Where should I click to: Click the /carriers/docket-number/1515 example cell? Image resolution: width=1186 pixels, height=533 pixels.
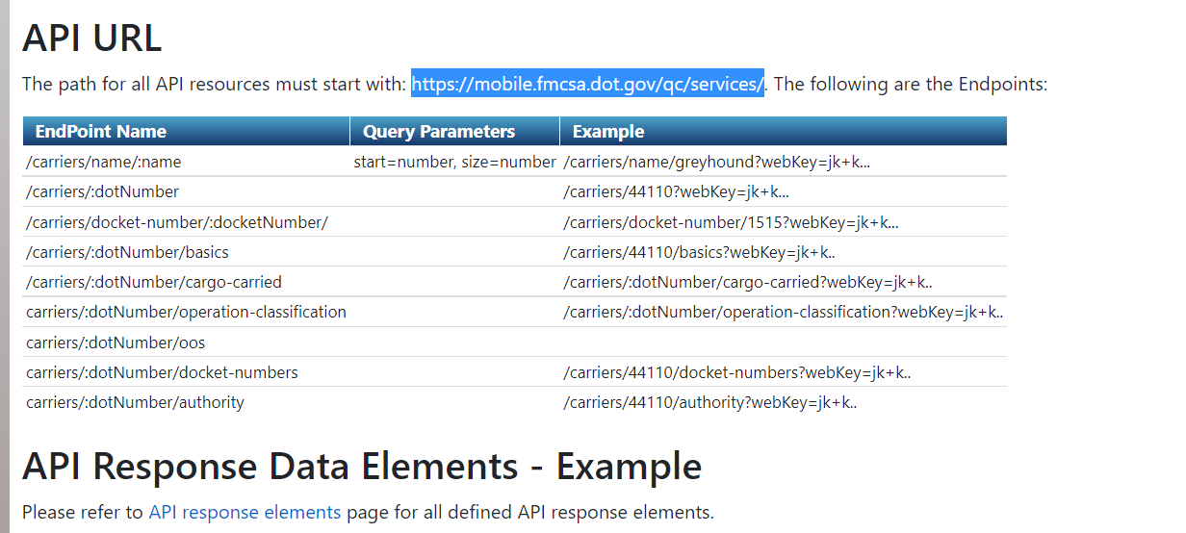(731, 222)
